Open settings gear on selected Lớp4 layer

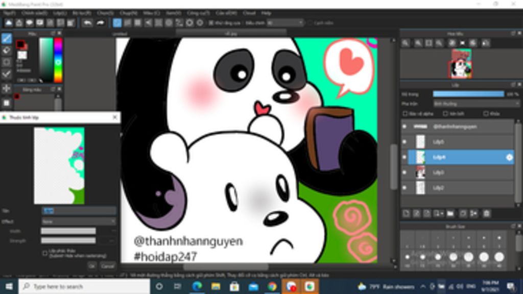(509, 157)
